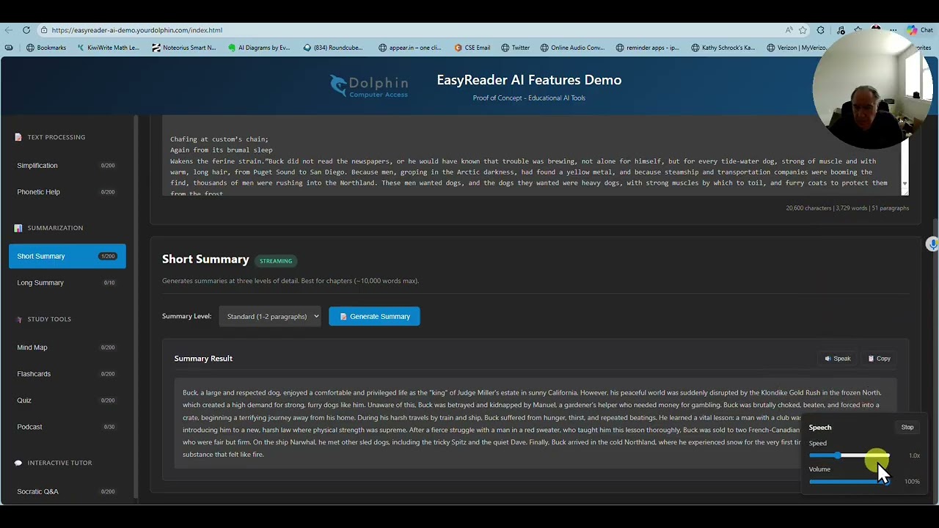This screenshot has width=939, height=528.
Task: Open Socratic Q&A tutor
Action: pos(67,491)
